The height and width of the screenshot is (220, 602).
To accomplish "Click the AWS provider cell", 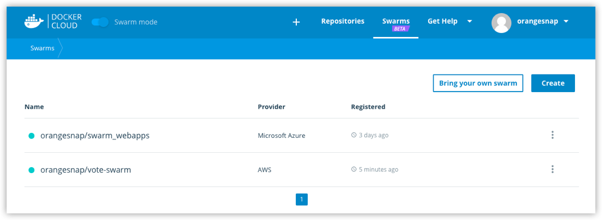I will click(264, 170).
